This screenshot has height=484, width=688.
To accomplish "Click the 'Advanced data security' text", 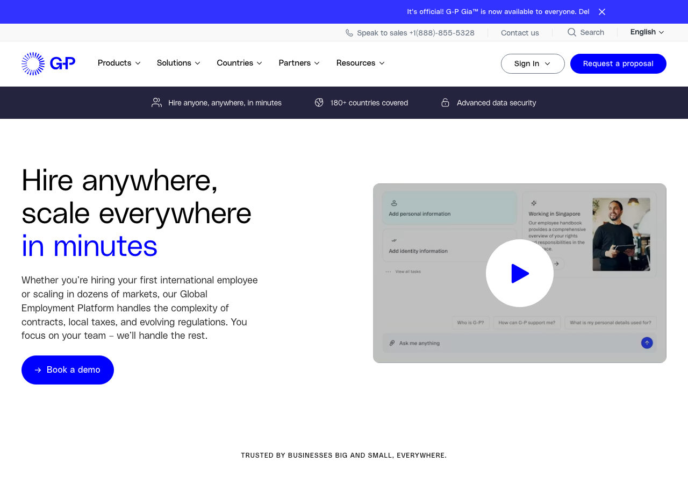I will click(x=497, y=103).
